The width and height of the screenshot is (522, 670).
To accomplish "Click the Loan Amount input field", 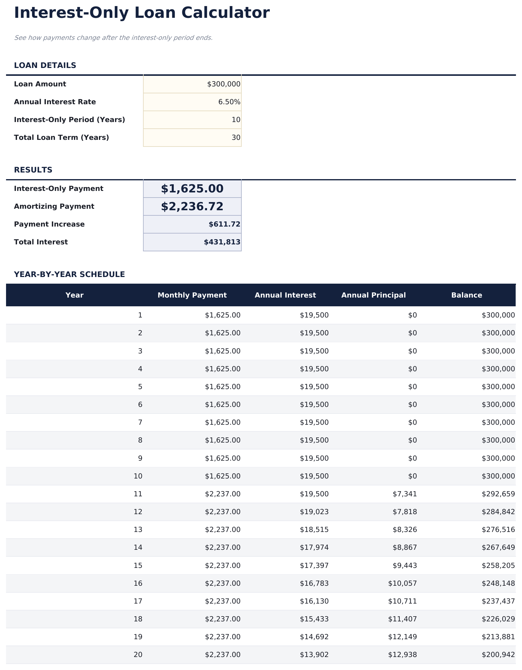I will pyautogui.click(x=193, y=84).
